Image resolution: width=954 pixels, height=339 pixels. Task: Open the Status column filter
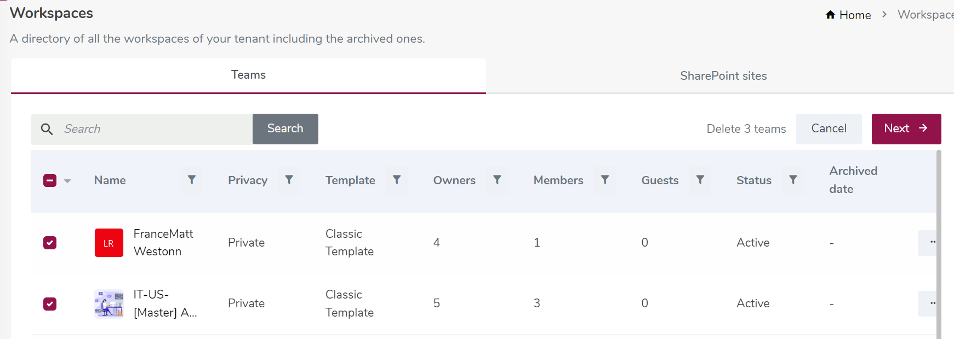(793, 180)
